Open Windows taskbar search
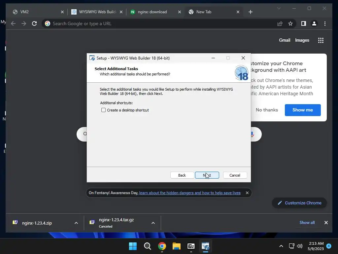 coord(148,246)
